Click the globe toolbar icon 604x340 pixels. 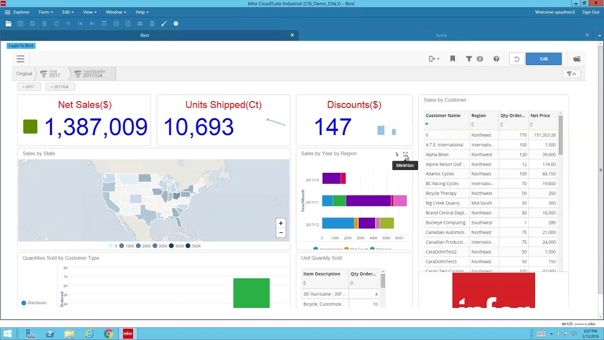tap(32, 24)
